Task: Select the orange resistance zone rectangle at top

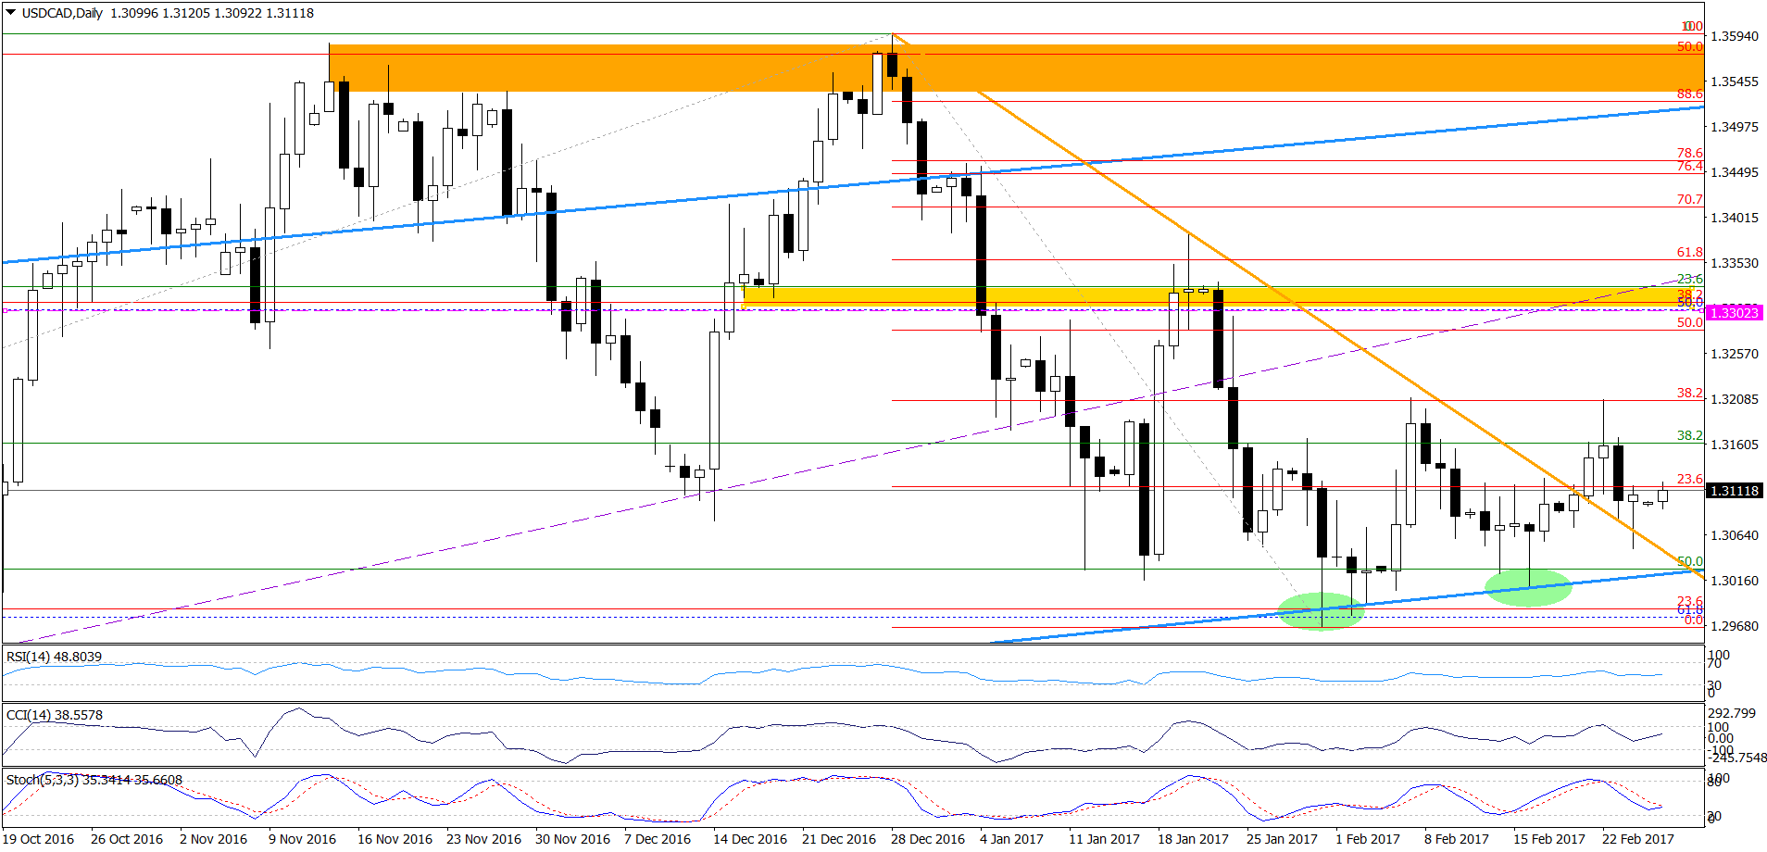Action: coord(1016,68)
